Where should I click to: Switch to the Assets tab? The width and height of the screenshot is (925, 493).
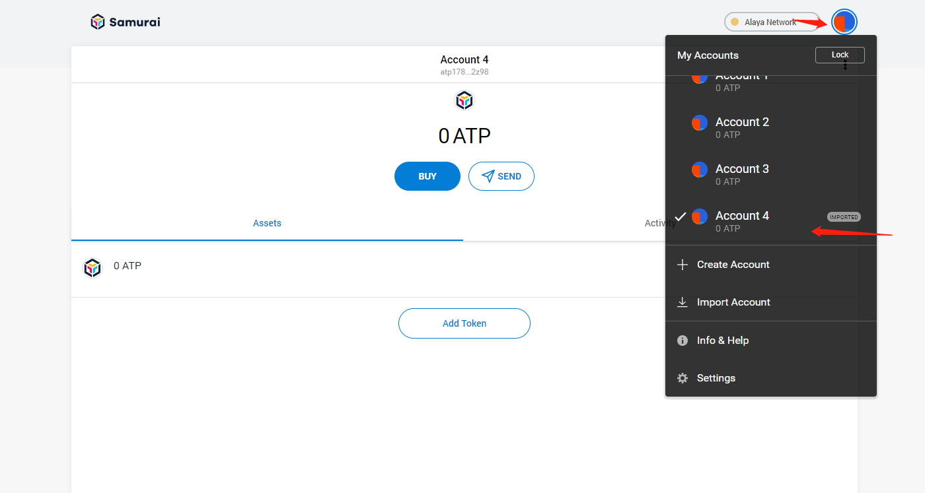click(267, 223)
